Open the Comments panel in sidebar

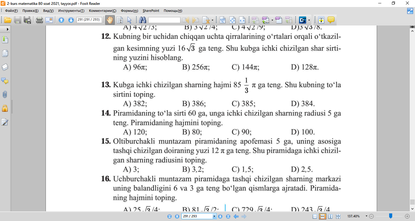tap(5, 81)
